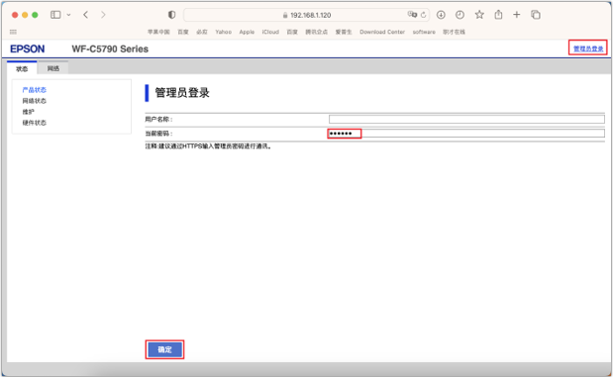Click the translate icon in address bar
This screenshot has height=377, width=613.
click(412, 15)
